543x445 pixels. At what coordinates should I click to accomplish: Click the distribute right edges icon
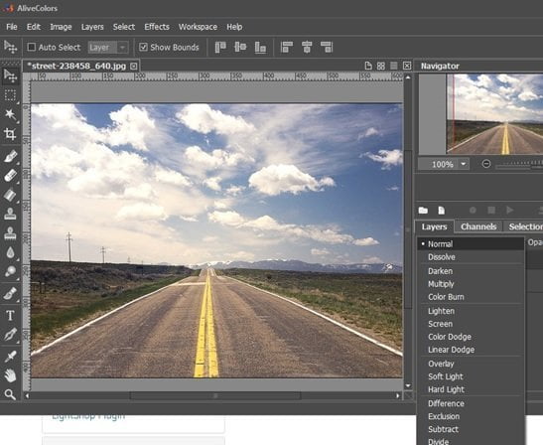click(x=327, y=47)
